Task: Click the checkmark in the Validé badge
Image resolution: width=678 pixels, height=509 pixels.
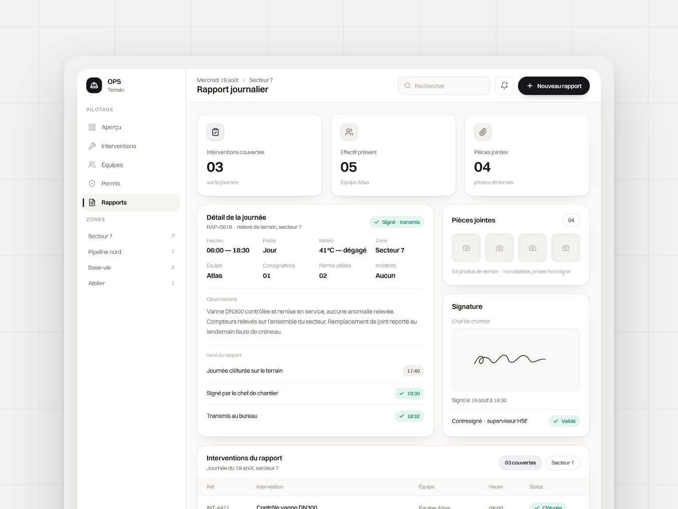Action: 556,421
